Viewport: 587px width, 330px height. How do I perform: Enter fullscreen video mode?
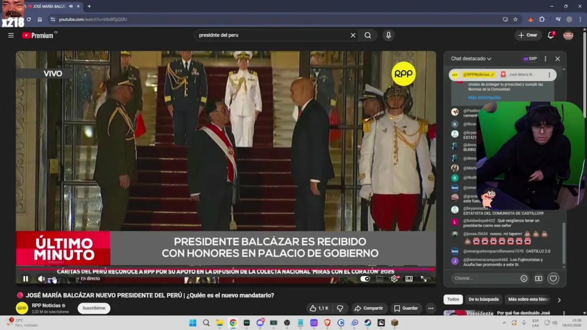coord(424,279)
